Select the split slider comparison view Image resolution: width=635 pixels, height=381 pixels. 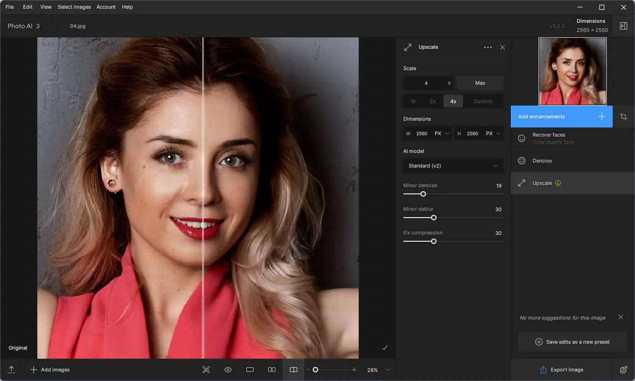(294, 370)
